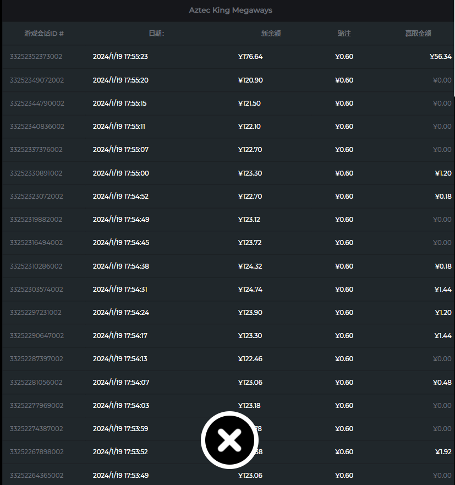Click the ¥1.20 win amount at 17:55:00

point(443,173)
